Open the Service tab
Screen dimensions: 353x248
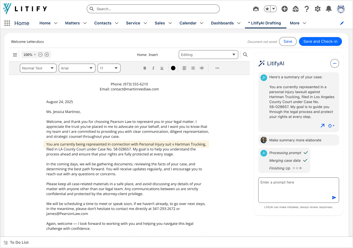coord(133,23)
